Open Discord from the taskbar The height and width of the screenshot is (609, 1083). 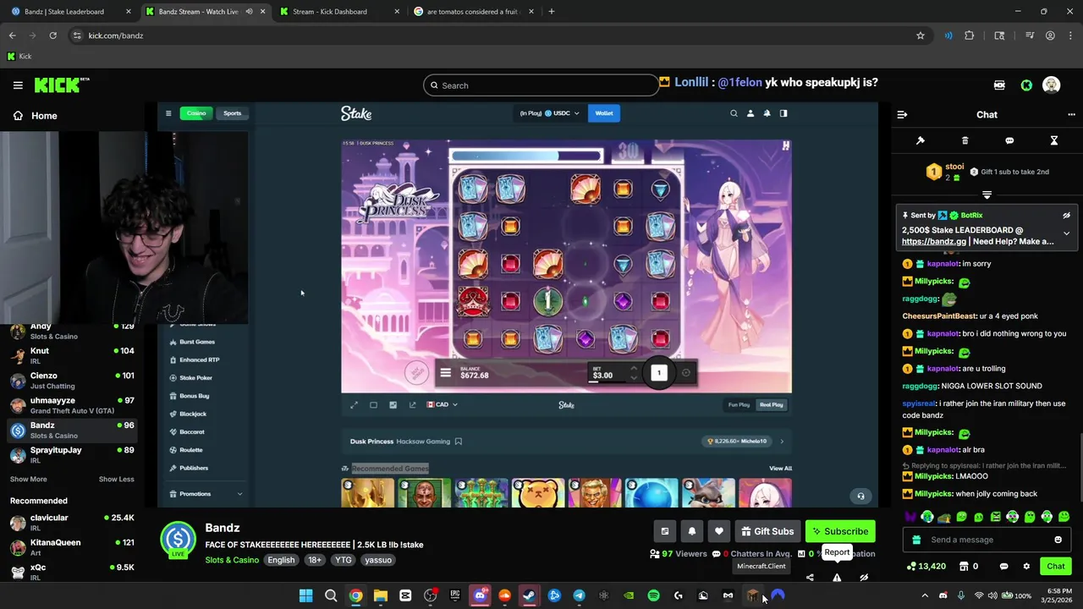click(x=481, y=595)
